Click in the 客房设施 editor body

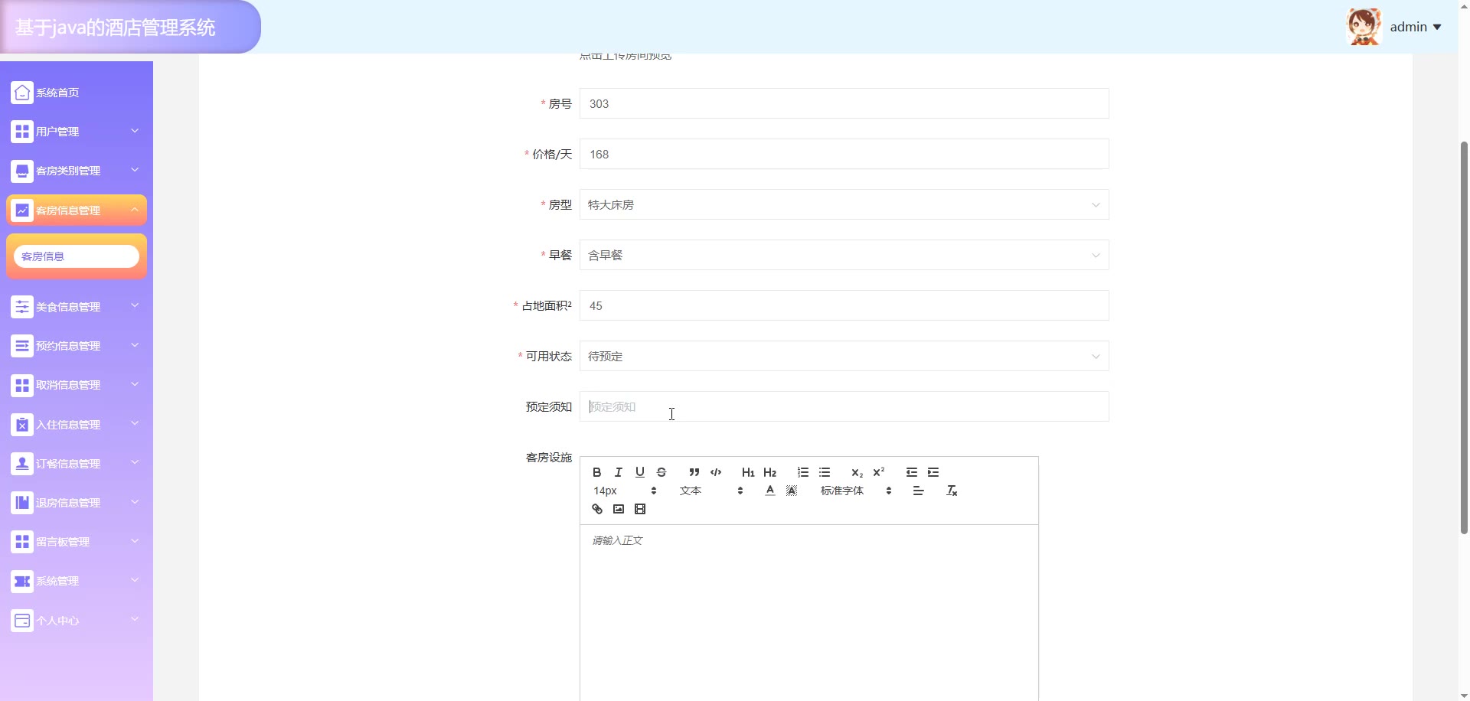pos(808,612)
